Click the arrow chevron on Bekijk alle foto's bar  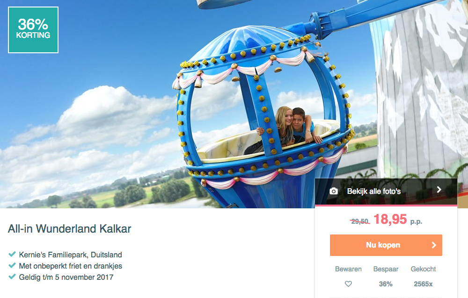tap(439, 190)
